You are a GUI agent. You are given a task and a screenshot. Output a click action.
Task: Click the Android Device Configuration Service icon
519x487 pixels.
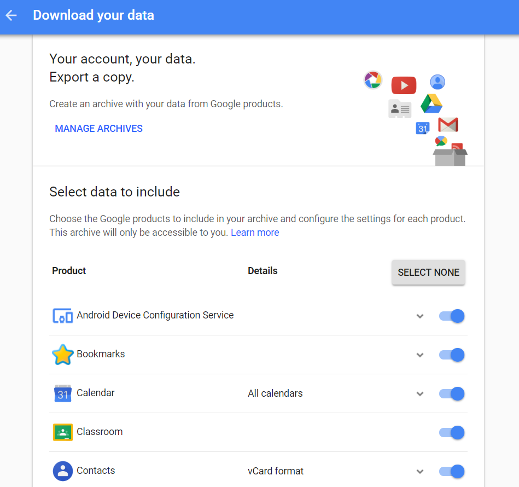coord(62,316)
